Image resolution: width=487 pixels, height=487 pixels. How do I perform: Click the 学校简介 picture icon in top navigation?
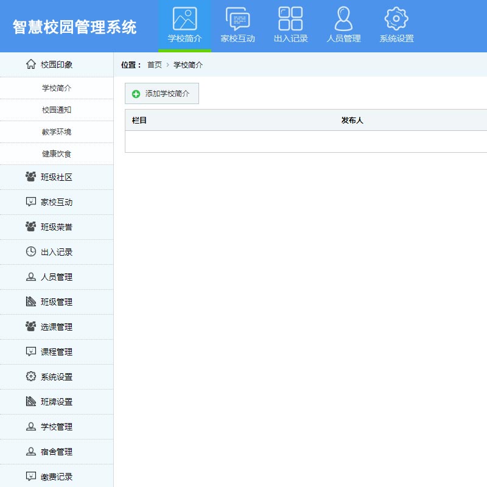184,19
